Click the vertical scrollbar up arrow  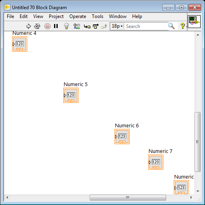[x=198, y=35]
